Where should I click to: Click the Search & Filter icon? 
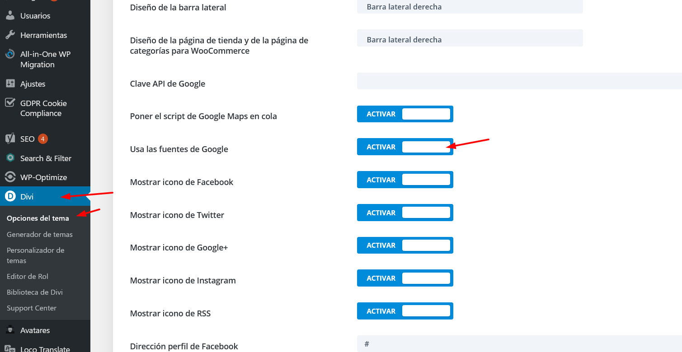pyautogui.click(x=10, y=158)
